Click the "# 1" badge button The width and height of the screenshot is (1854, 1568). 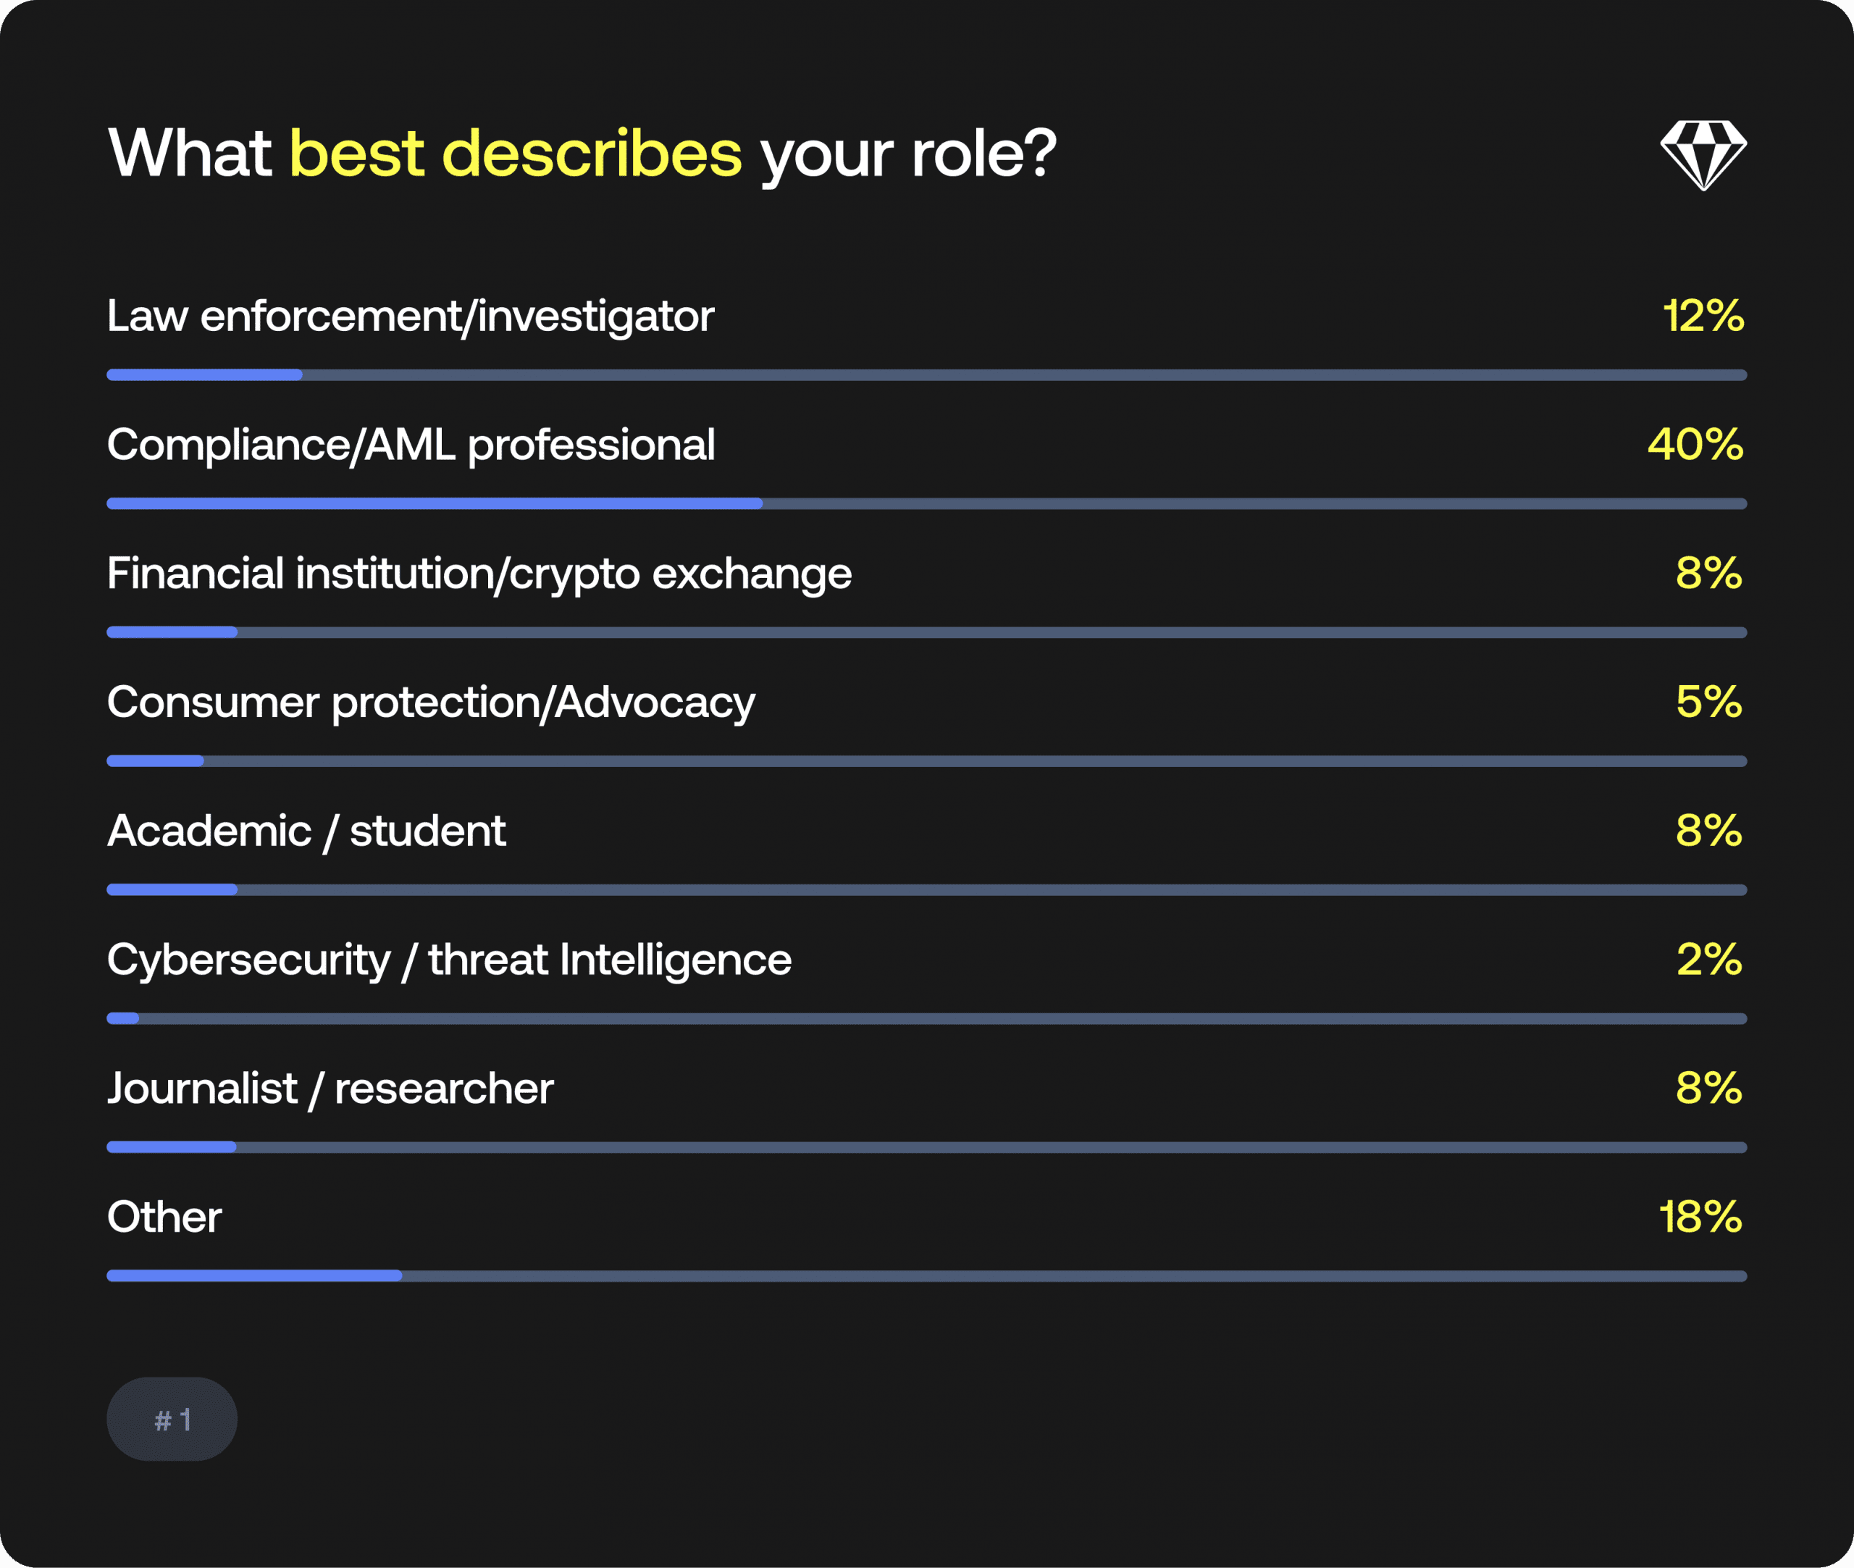(172, 1419)
